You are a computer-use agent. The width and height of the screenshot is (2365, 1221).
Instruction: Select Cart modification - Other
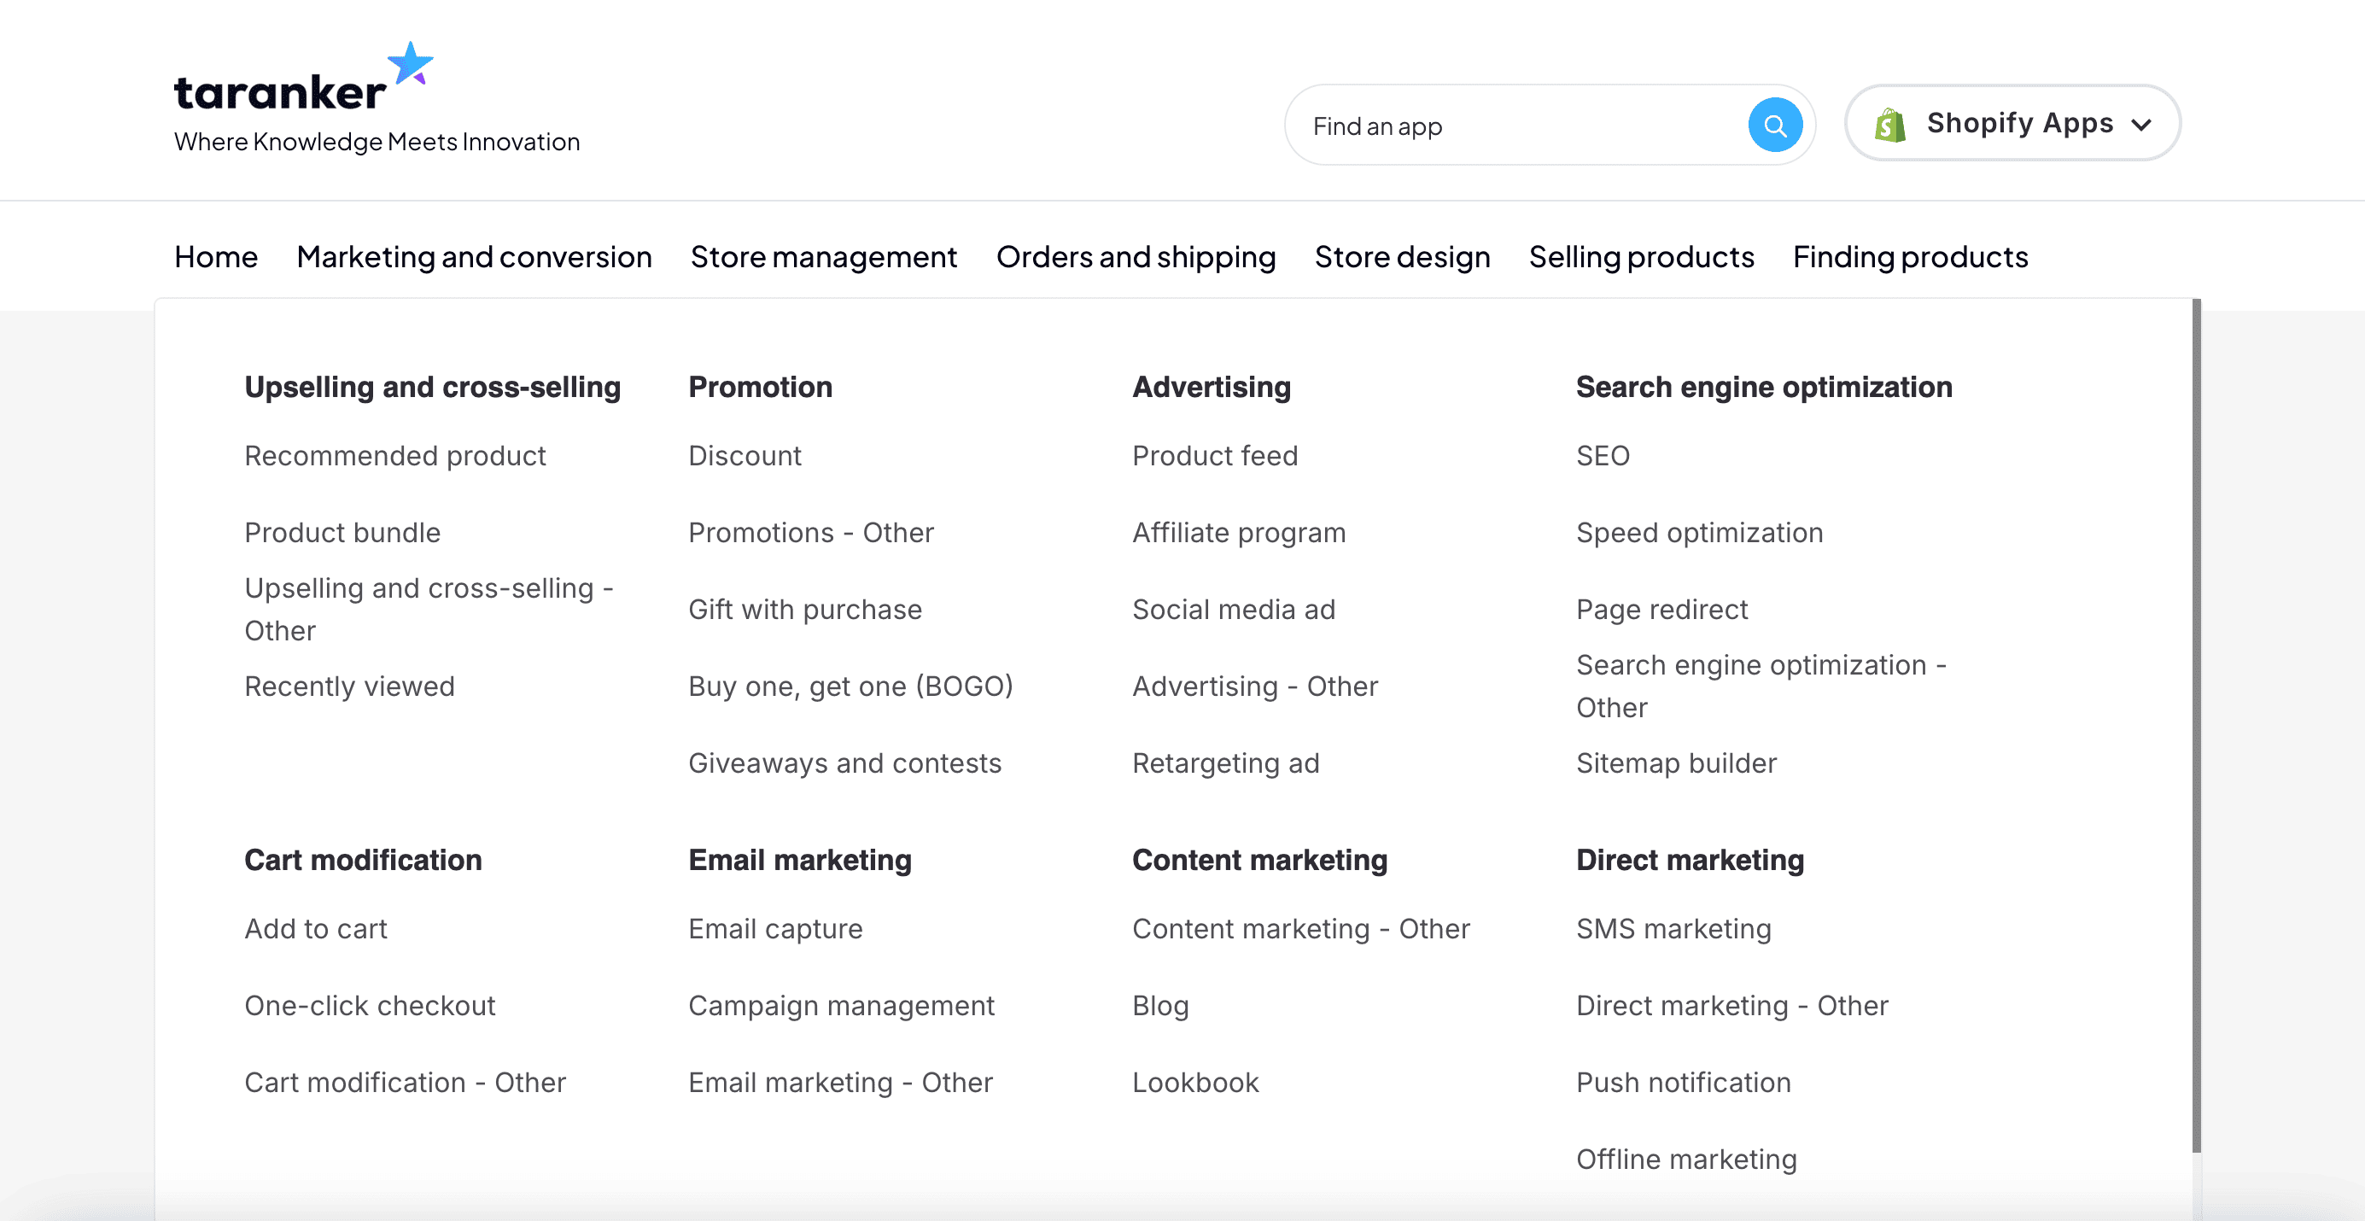[x=405, y=1083]
